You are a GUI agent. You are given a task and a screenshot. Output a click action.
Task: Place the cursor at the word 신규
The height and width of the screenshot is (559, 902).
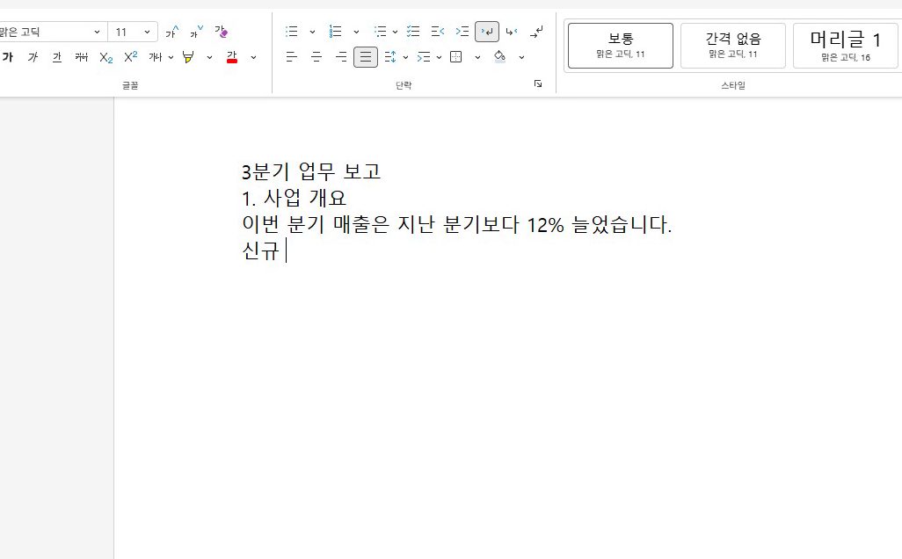260,250
